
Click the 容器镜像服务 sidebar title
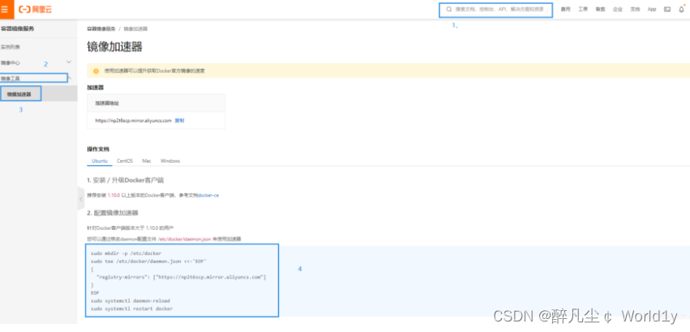pyautogui.click(x=18, y=28)
